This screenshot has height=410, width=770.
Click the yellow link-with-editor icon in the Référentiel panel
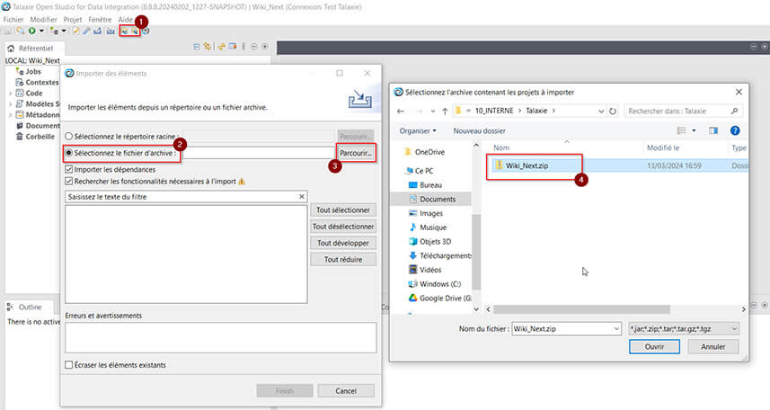[x=208, y=47]
